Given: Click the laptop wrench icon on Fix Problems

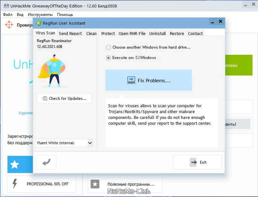Looking at the screenshot, I should (x=131, y=80).
